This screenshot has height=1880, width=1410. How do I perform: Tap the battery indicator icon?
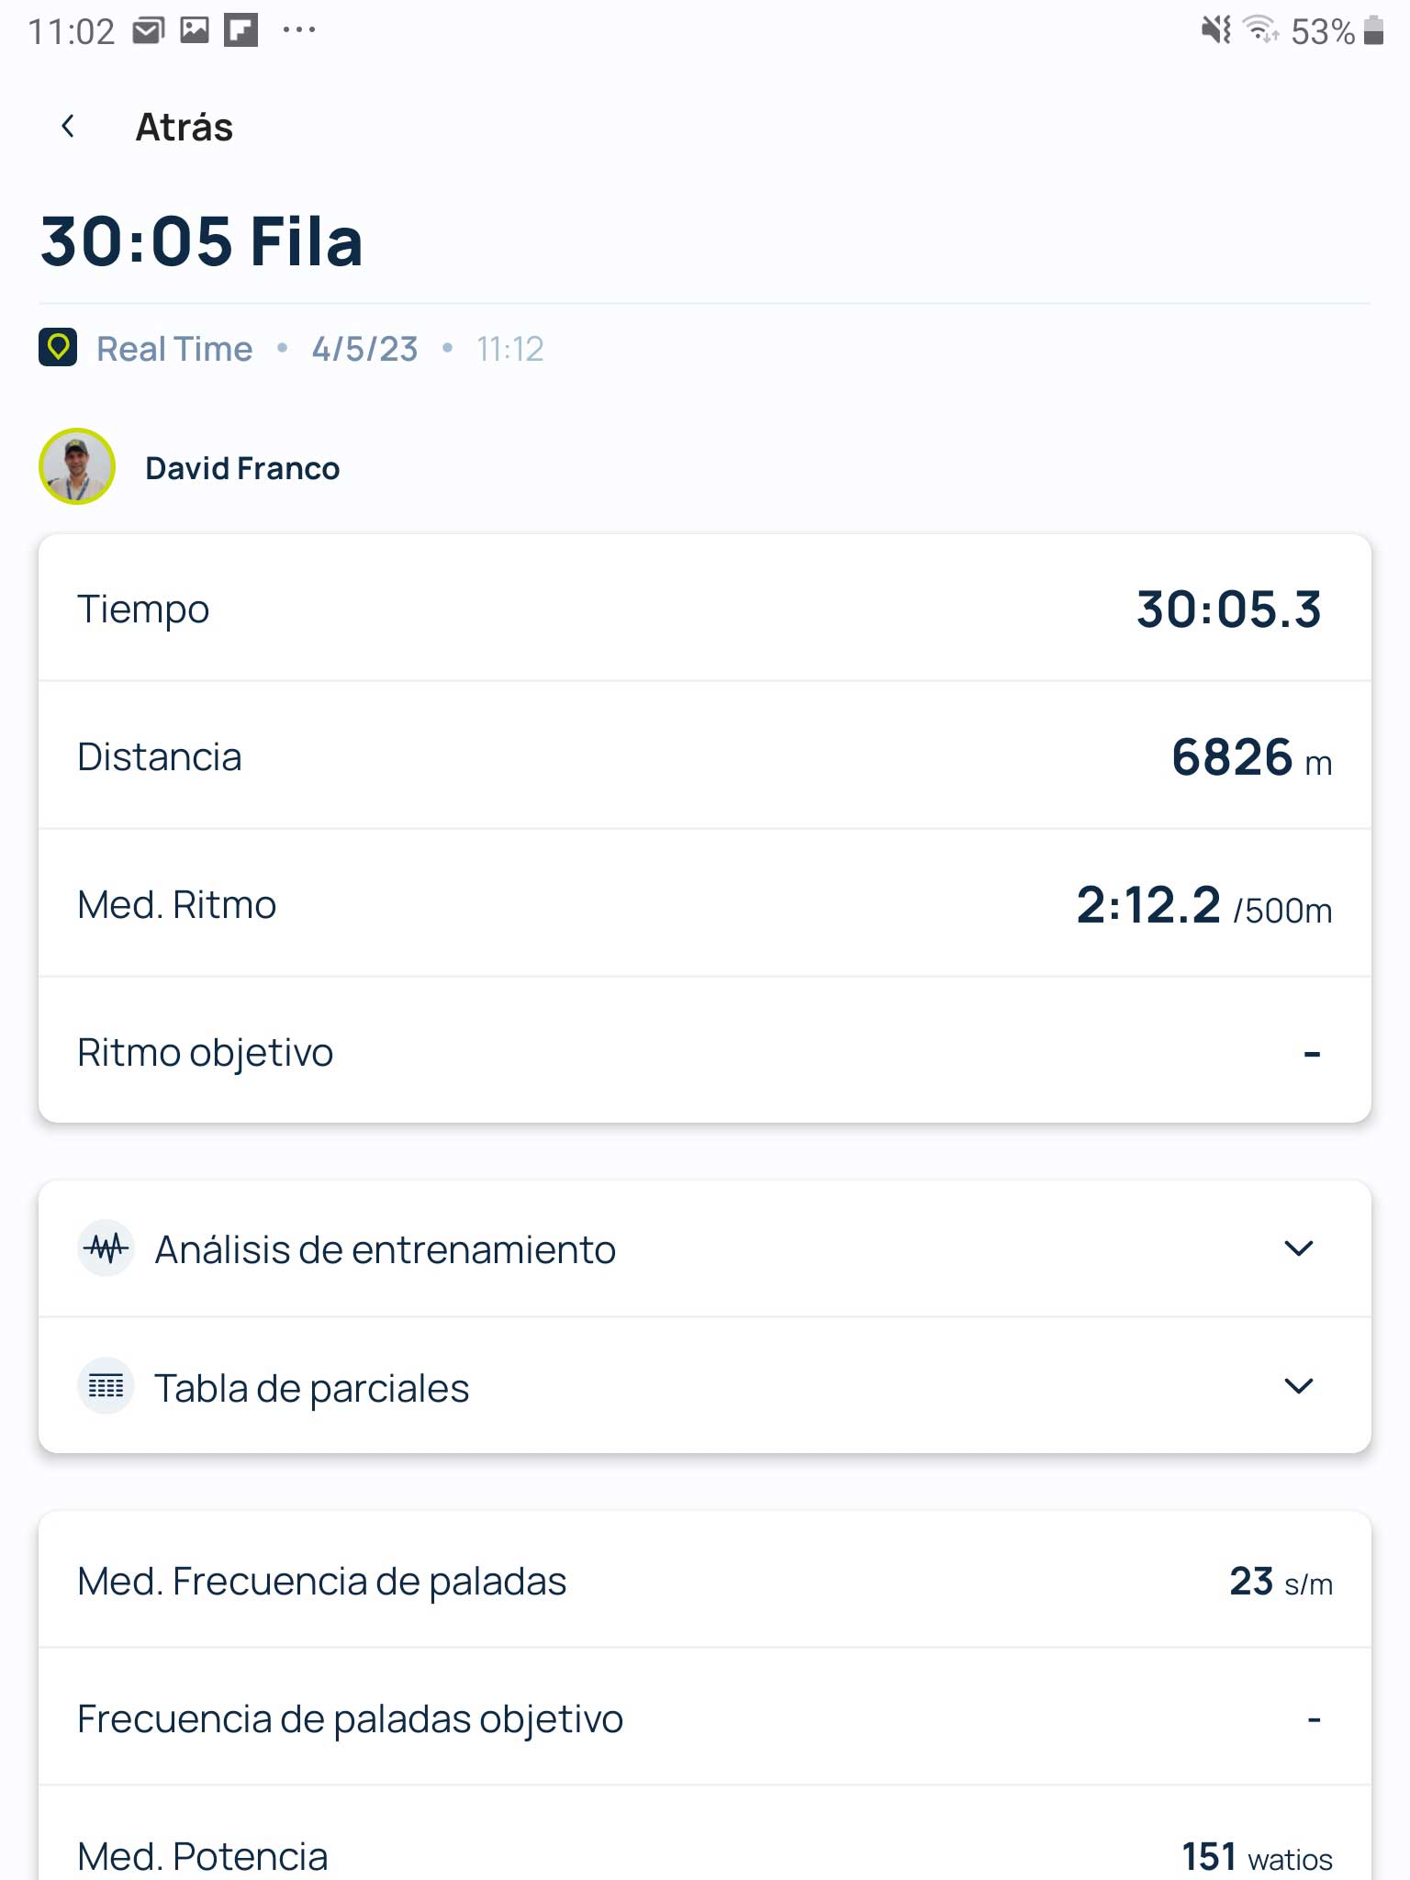1374,30
